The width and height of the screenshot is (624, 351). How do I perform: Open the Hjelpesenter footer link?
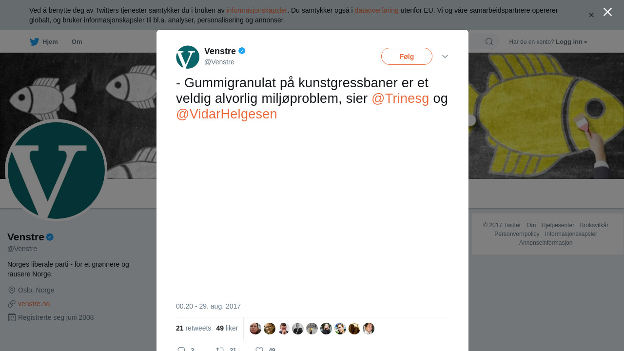point(558,225)
